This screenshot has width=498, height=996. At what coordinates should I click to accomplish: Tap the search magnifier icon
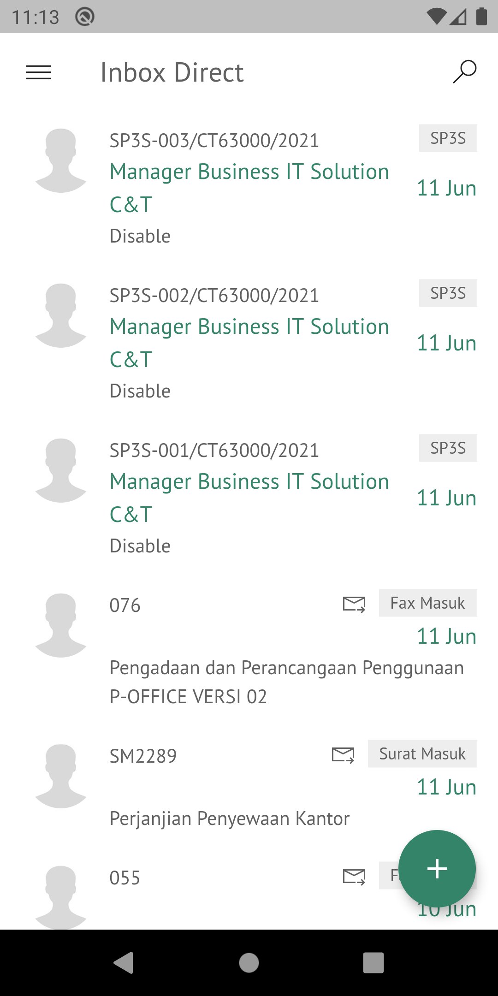click(x=464, y=72)
